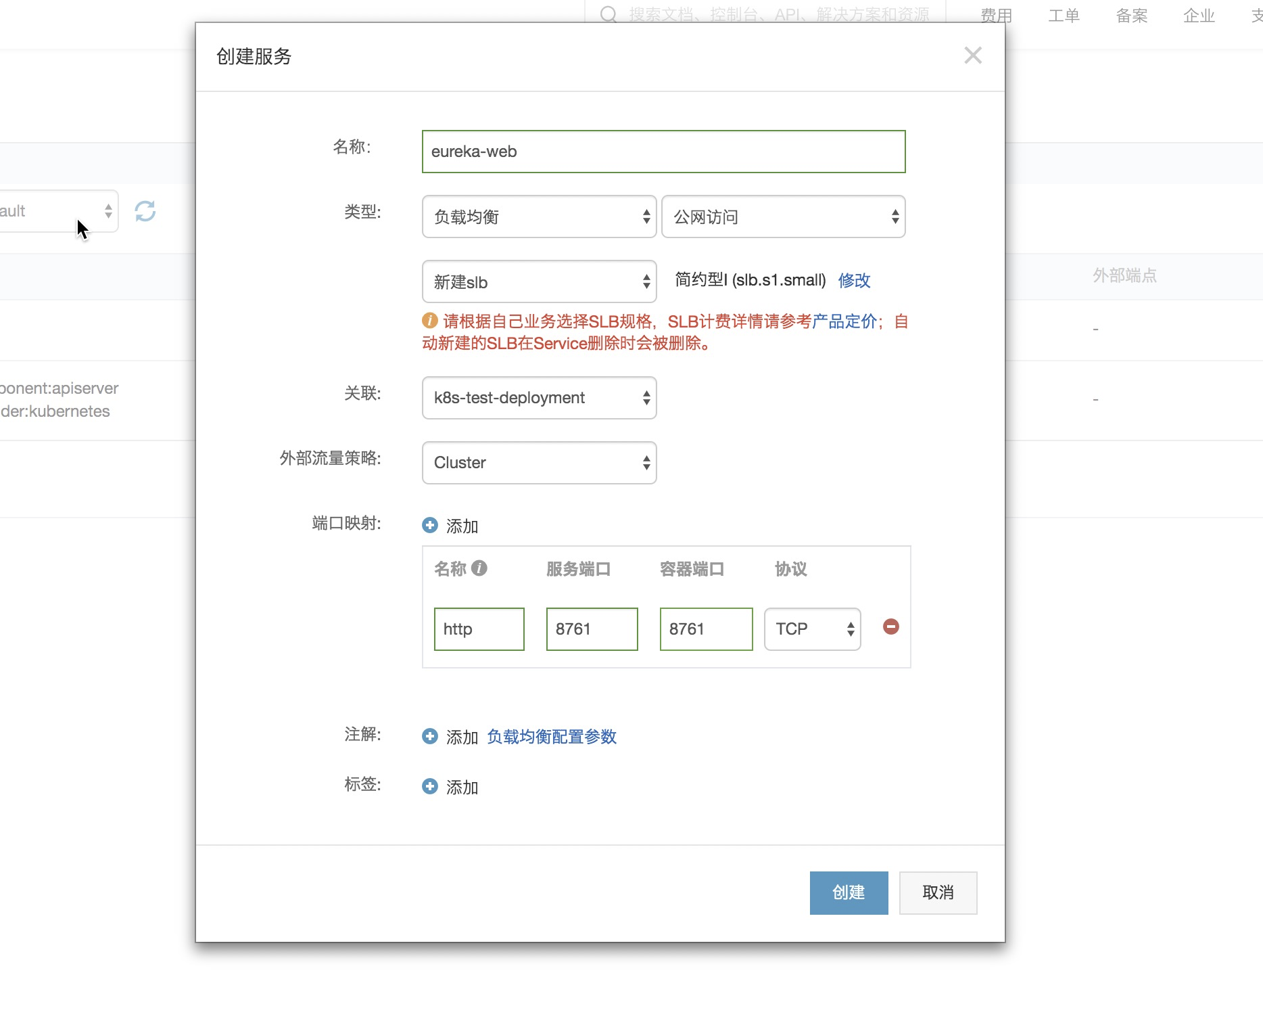Image resolution: width=1263 pixels, height=1023 pixels.
Task: Open the 产品定价 pricing link
Action: pos(844,321)
